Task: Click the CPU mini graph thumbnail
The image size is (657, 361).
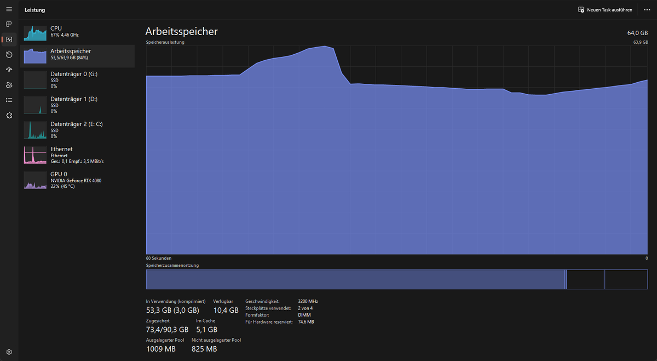Action: (36, 33)
